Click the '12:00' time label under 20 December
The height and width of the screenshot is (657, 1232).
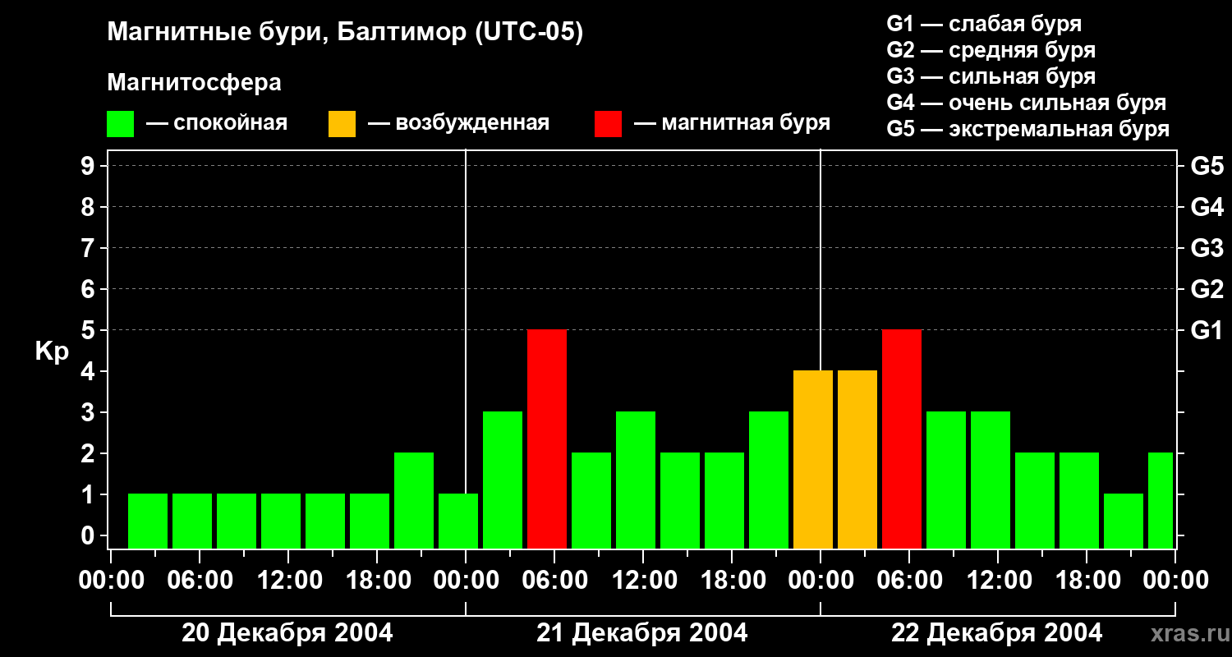click(288, 581)
